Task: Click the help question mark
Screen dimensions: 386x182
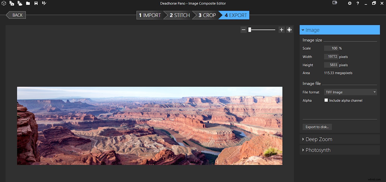Action: [358, 3]
